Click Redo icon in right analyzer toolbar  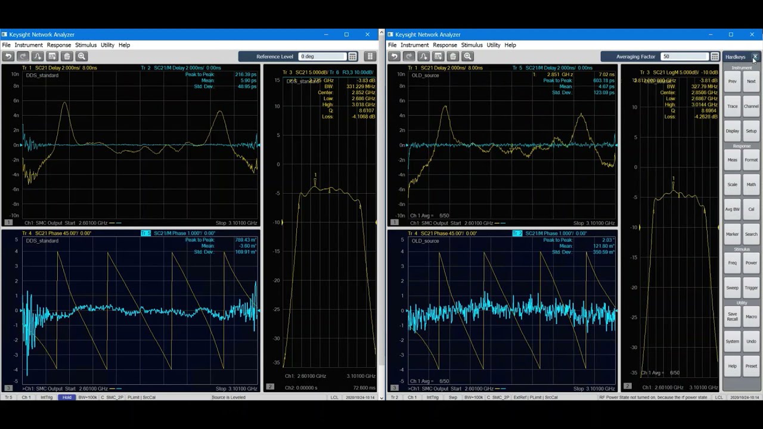(409, 56)
